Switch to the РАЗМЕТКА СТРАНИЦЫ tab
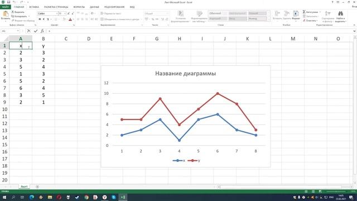357x201 pixels. pyautogui.click(x=56, y=7)
